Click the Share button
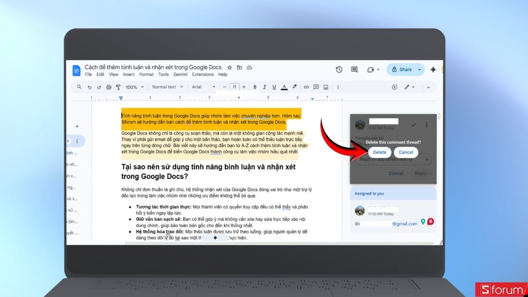Screen dimensions: 528x297 coord(401,70)
